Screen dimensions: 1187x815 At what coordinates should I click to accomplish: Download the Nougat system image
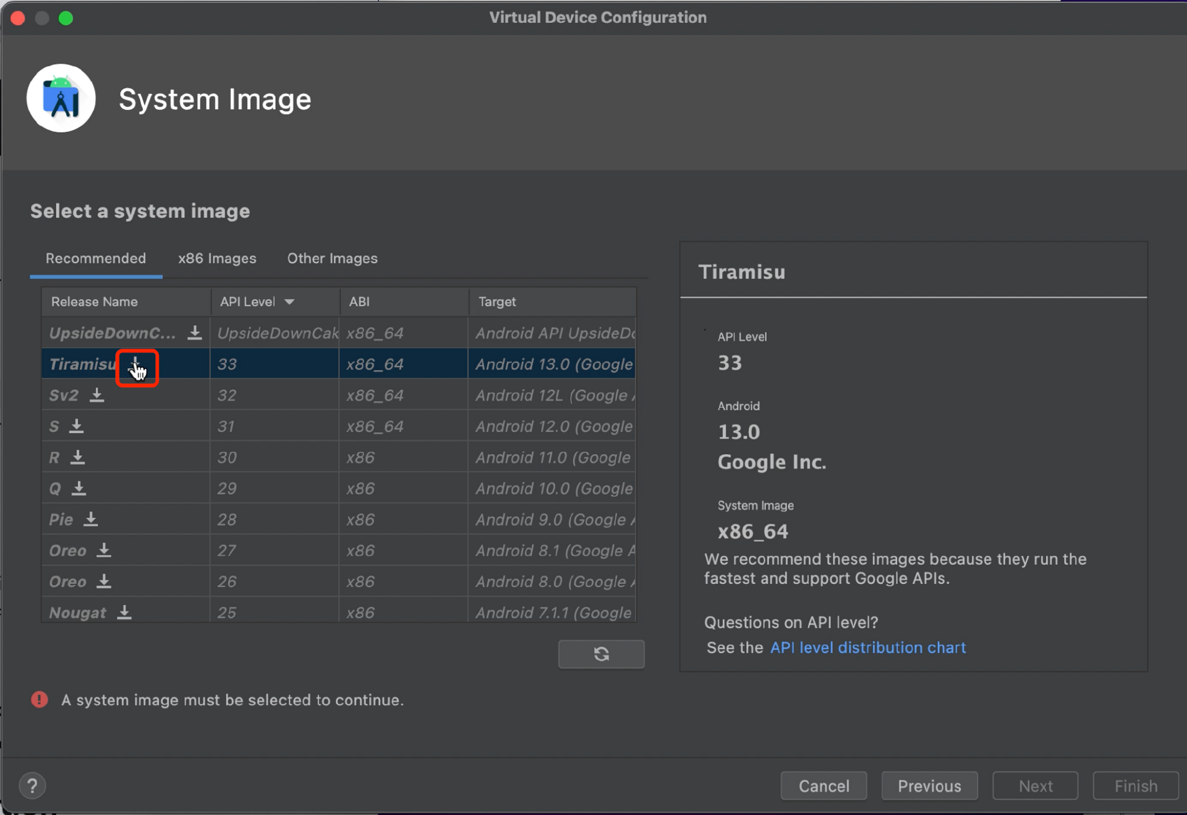(124, 612)
